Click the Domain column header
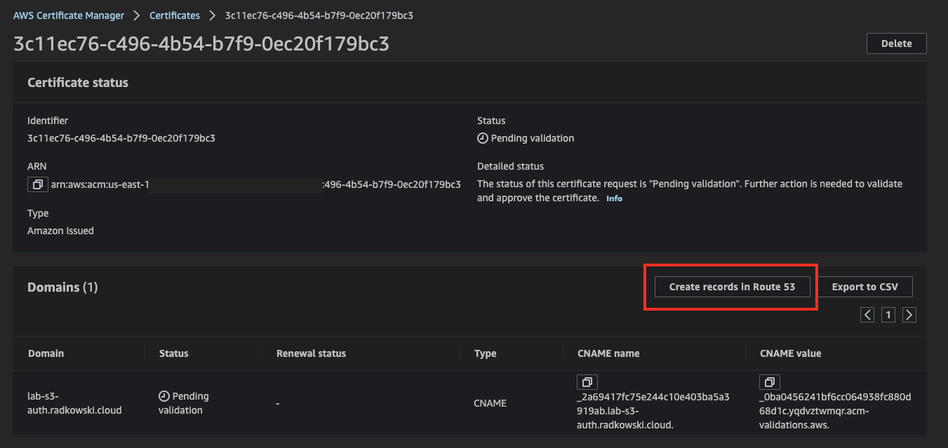The height and width of the screenshot is (448, 948). point(46,353)
